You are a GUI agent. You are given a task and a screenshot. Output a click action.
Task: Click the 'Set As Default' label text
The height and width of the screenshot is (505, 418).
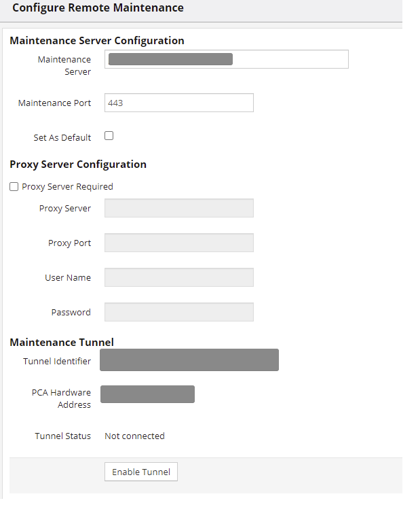62,137
